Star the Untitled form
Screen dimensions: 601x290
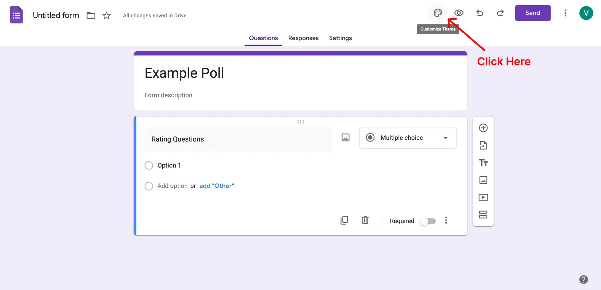pos(107,15)
